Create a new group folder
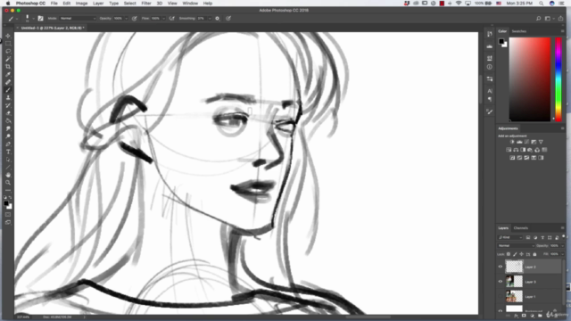 tap(540, 316)
